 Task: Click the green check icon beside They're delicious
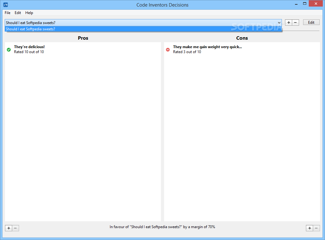pos(9,50)
